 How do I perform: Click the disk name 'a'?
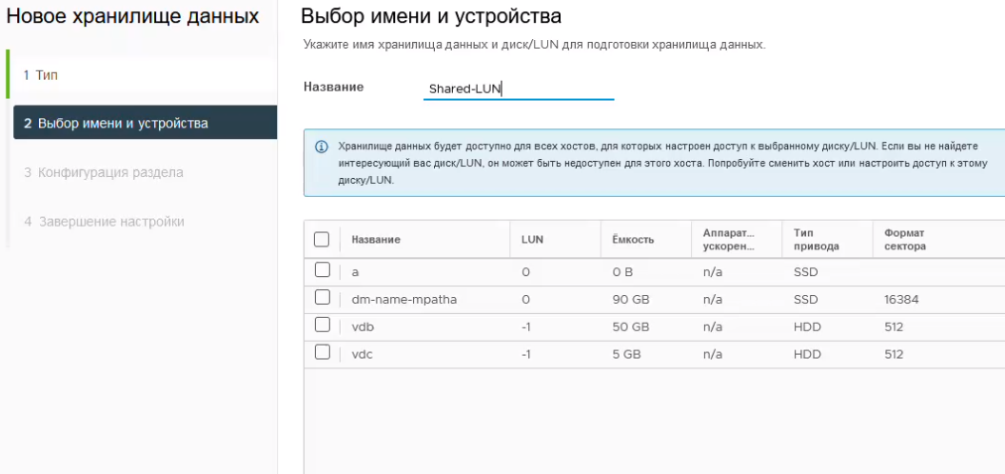click(x=355, y=272)
